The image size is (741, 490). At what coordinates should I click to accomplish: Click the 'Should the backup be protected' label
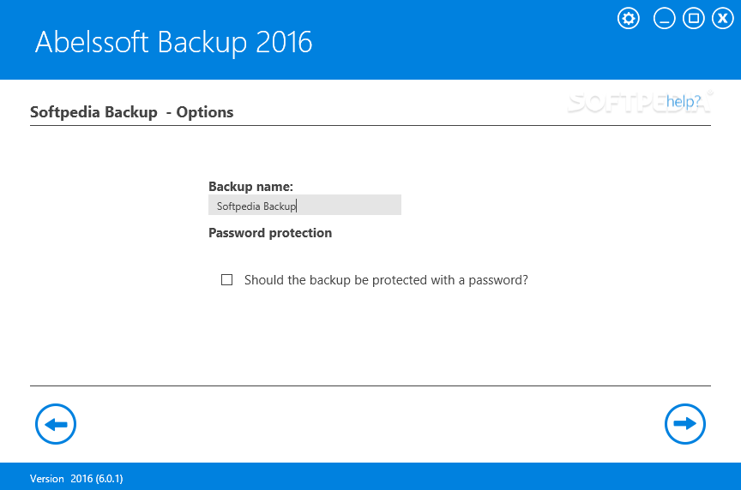(386, 280)
